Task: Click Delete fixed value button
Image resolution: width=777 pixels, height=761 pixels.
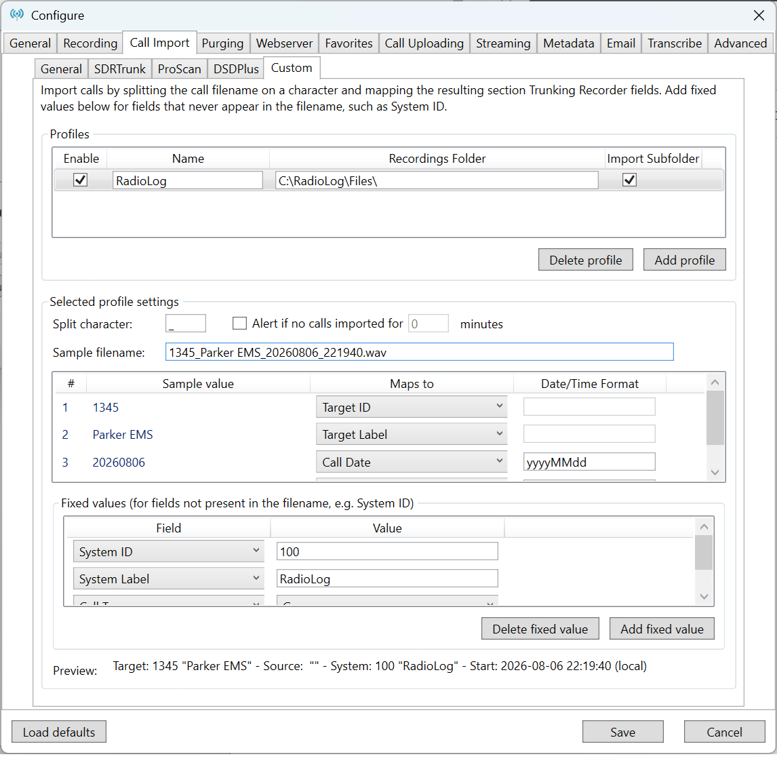Action: 540,629
